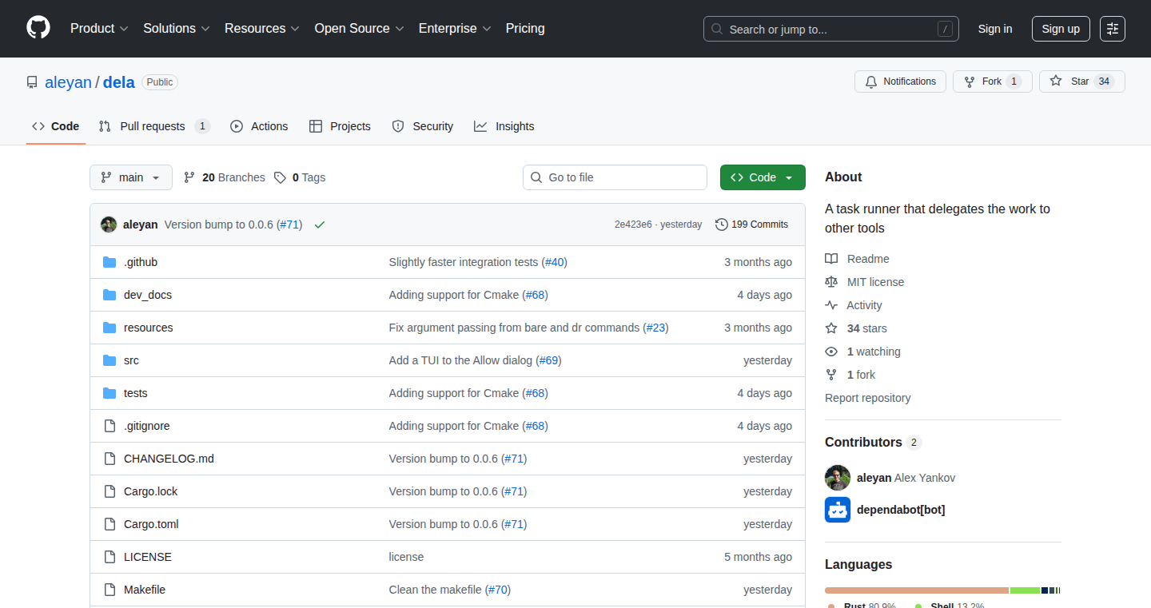This screenshot has height=608, width=1151.
Task: Click the resources folder icon
Action: [110, 328]
